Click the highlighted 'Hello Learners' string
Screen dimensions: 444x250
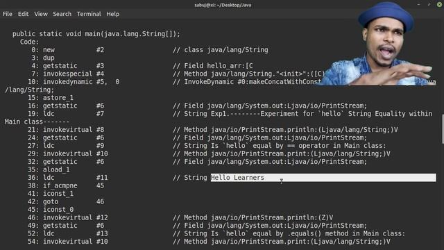pos(237,178)
